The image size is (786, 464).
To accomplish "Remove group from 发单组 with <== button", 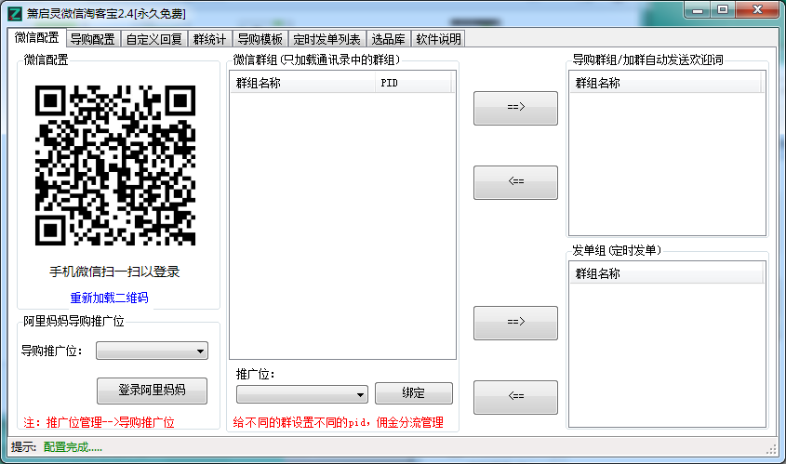I will point(515,397).
